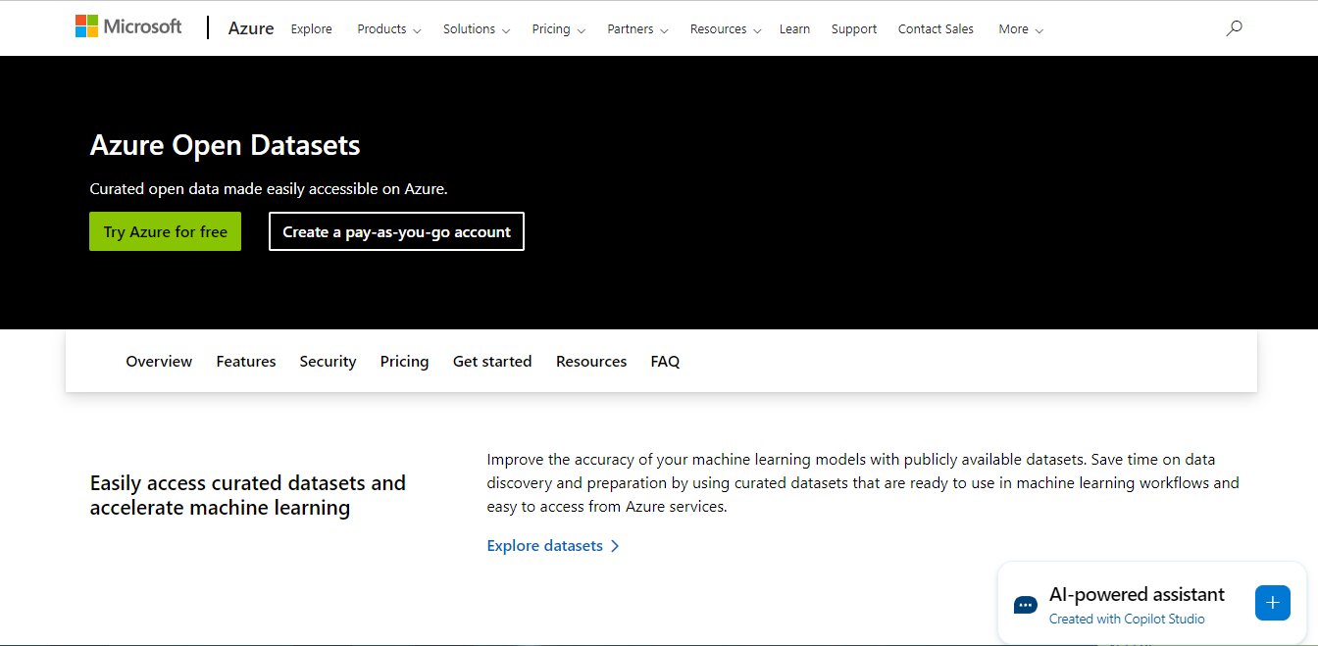Open the Solutions dropdown
Viewport: 1318px width, 646px height.
(476, 29)
